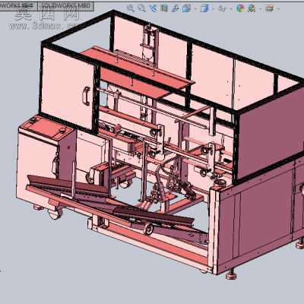Return to the Previous View
This screenshot has width=304, height=304.
pos(153,8)
